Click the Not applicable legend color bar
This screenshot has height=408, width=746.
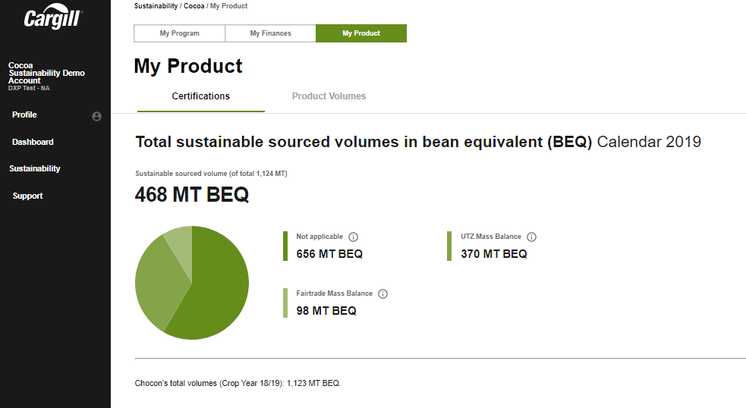[285, 246]
